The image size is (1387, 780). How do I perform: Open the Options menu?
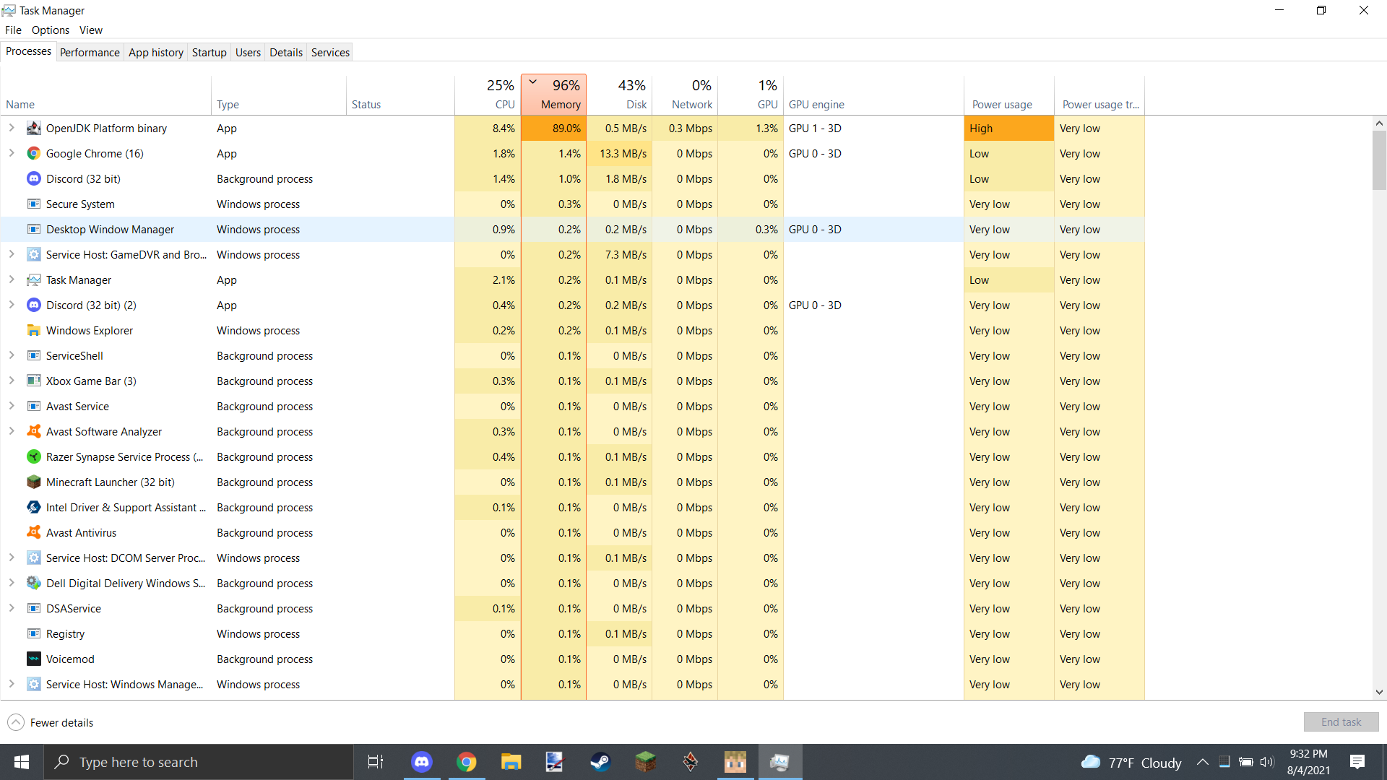tap(51, 30)
